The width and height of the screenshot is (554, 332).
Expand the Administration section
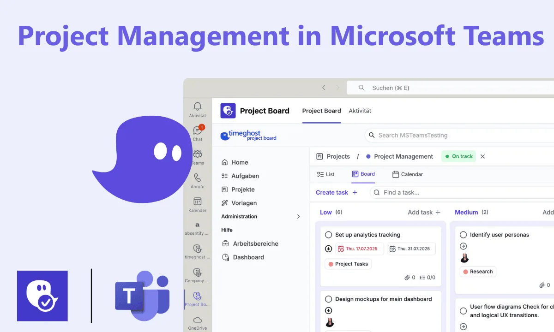(261, 216)
